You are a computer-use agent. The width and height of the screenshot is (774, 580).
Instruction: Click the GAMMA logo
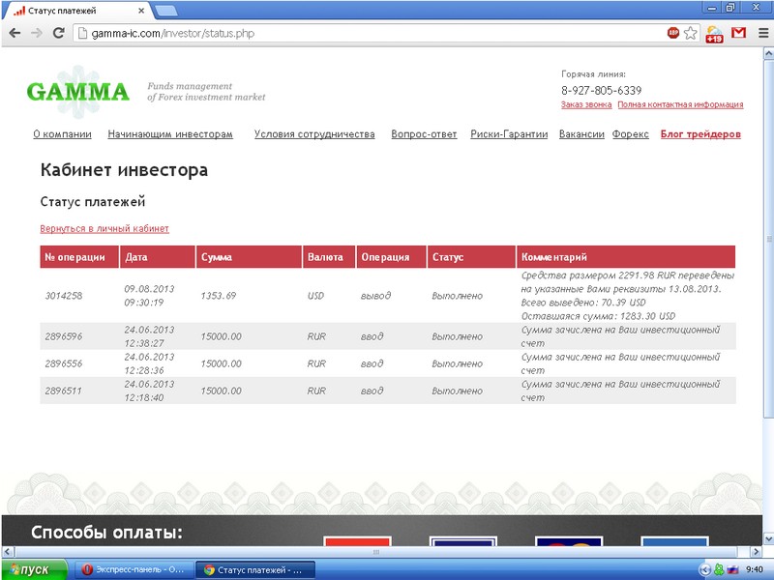click(x=77, y=92)
